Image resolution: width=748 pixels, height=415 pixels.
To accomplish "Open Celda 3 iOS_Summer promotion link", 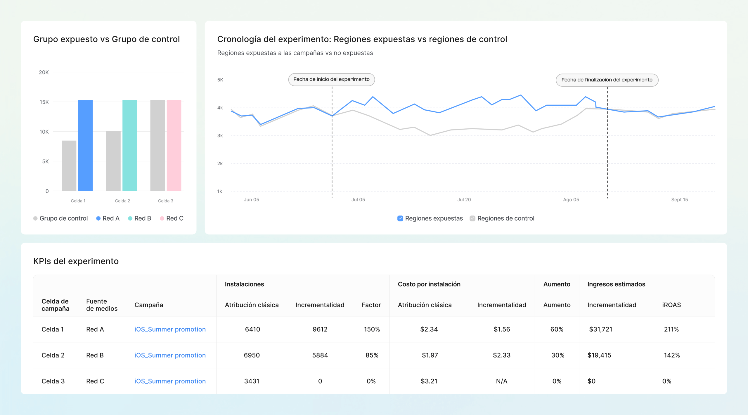I will 170,381.
